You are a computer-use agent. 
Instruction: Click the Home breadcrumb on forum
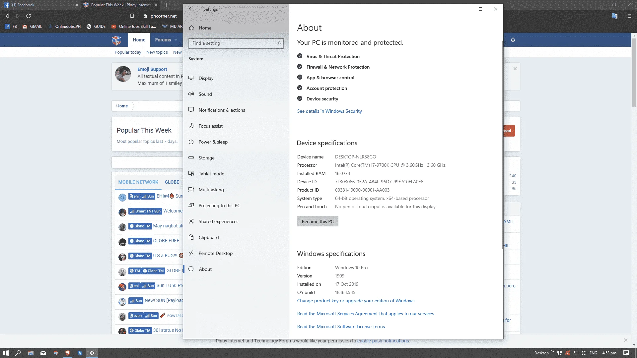[122, 106]
